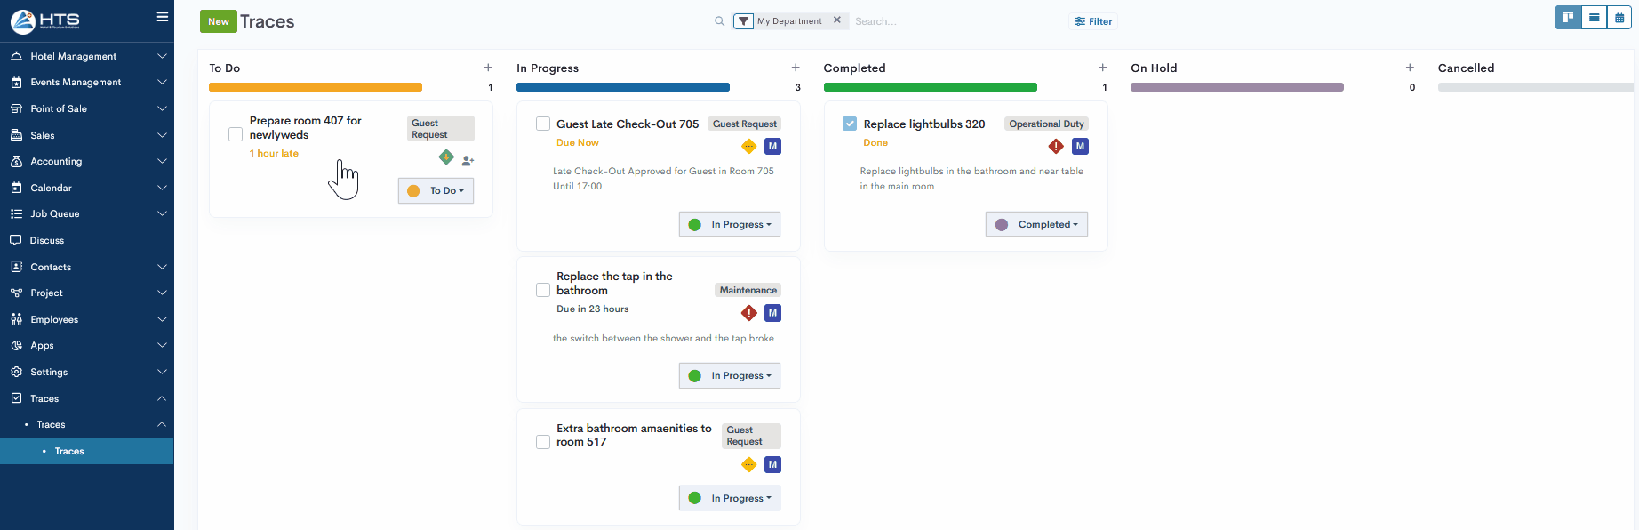Select the kanban view icon

[x=1569, y=18]
